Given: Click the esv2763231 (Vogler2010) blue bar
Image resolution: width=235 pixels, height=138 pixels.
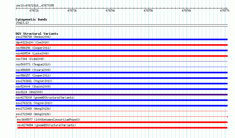Looking at the screenshot, I should [121, 106].
